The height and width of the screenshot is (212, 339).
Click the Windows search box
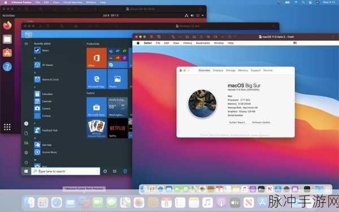pyautogui.click(x=66, y=171)
